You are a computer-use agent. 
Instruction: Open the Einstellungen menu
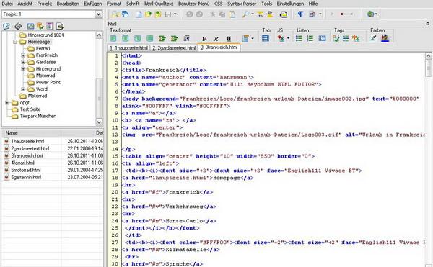coord(290,4)
